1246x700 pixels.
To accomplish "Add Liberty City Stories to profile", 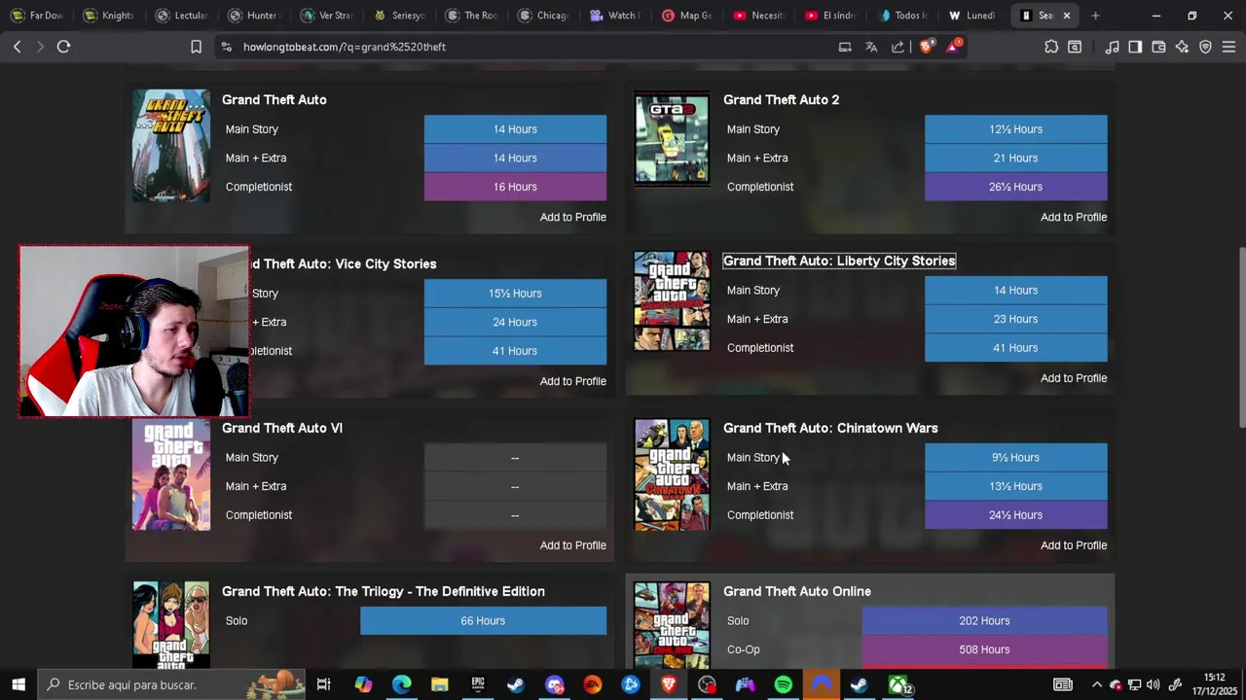I will [x=1074, y=378].
